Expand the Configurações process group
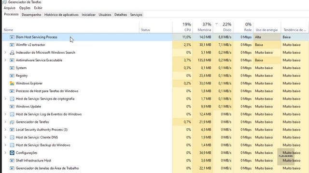309x173 pixels. coord(5,153)
